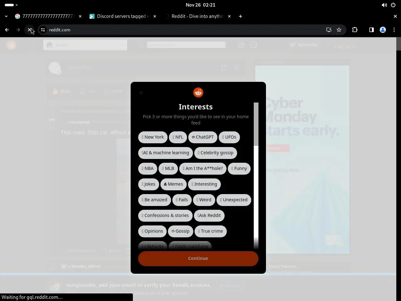Toggle the browser side panel
Image resolution: width=401 pixels, height=301 pixels.
click(x=371, y=30)
